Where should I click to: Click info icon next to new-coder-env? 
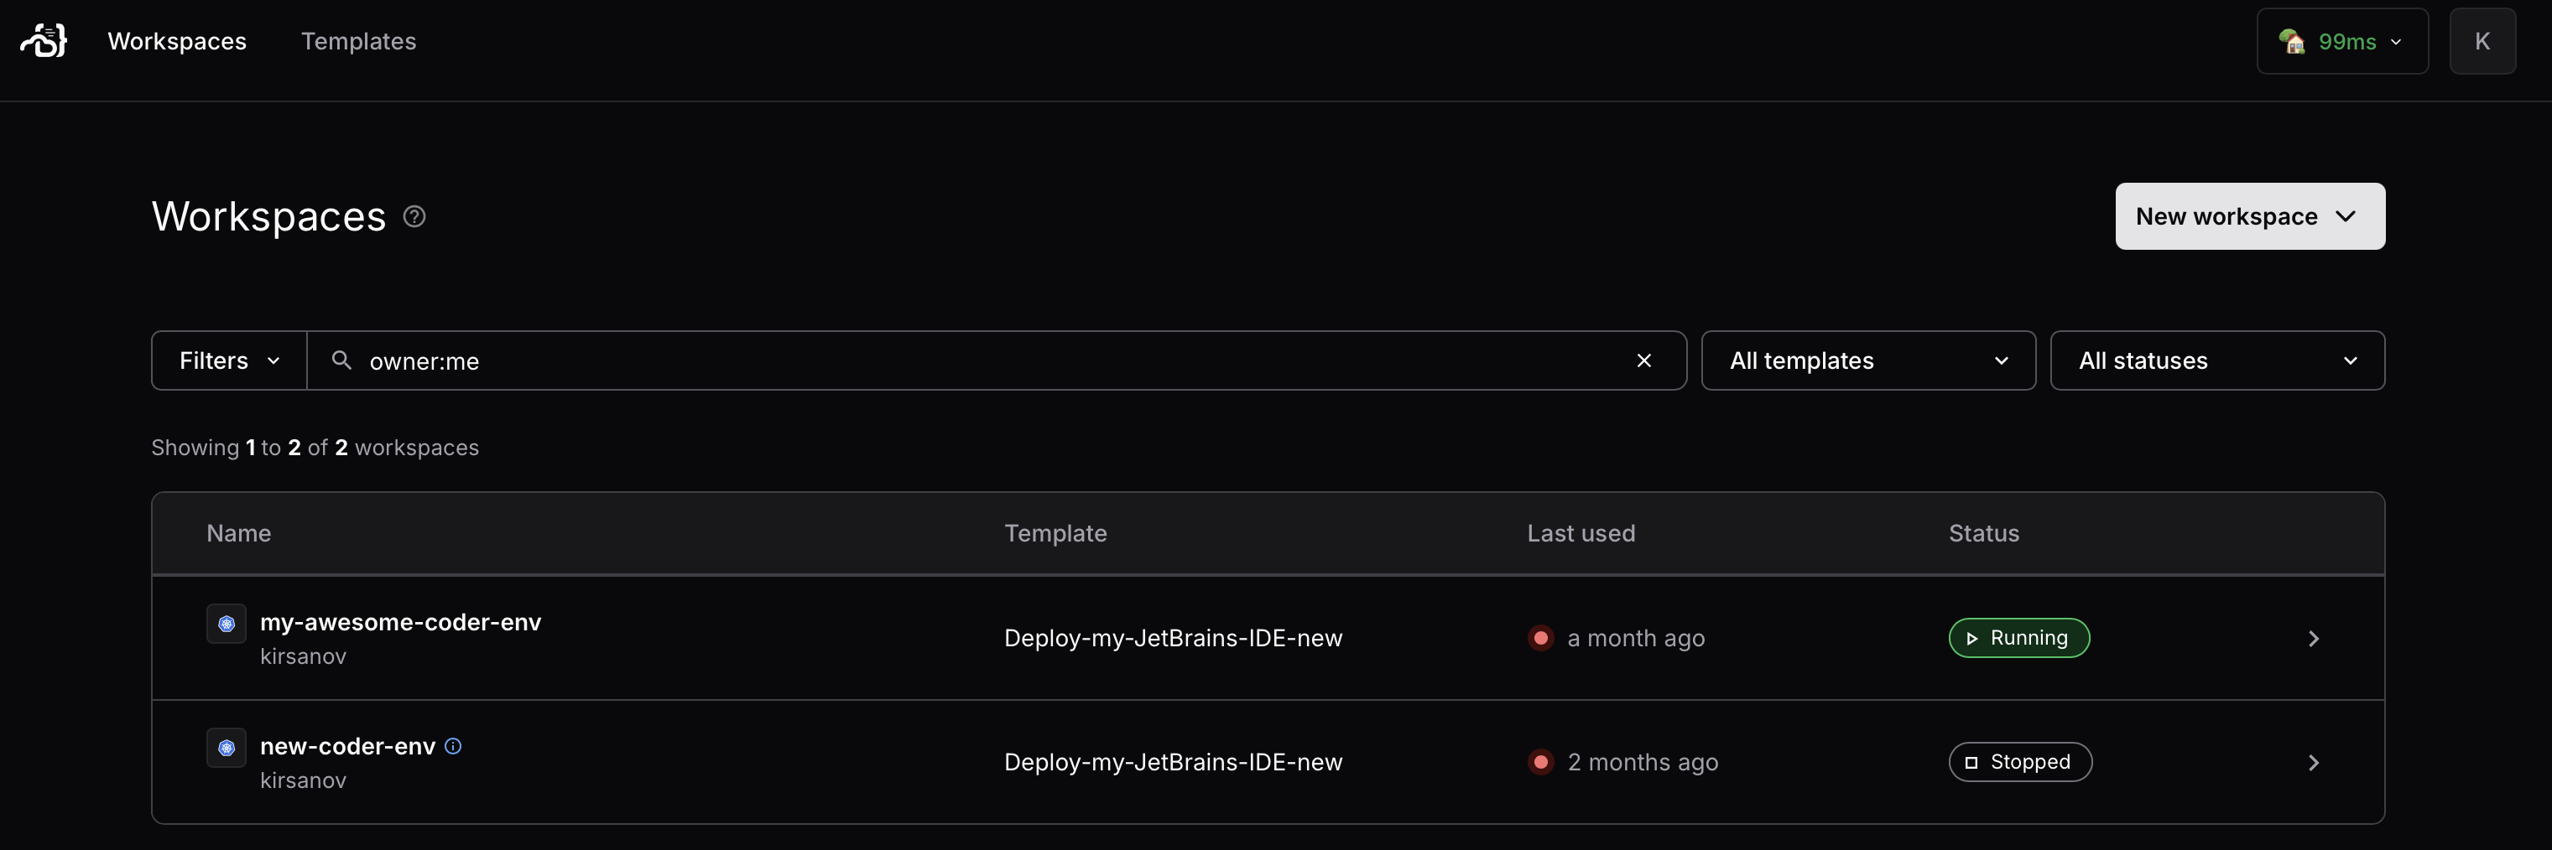tap(453, 746)
